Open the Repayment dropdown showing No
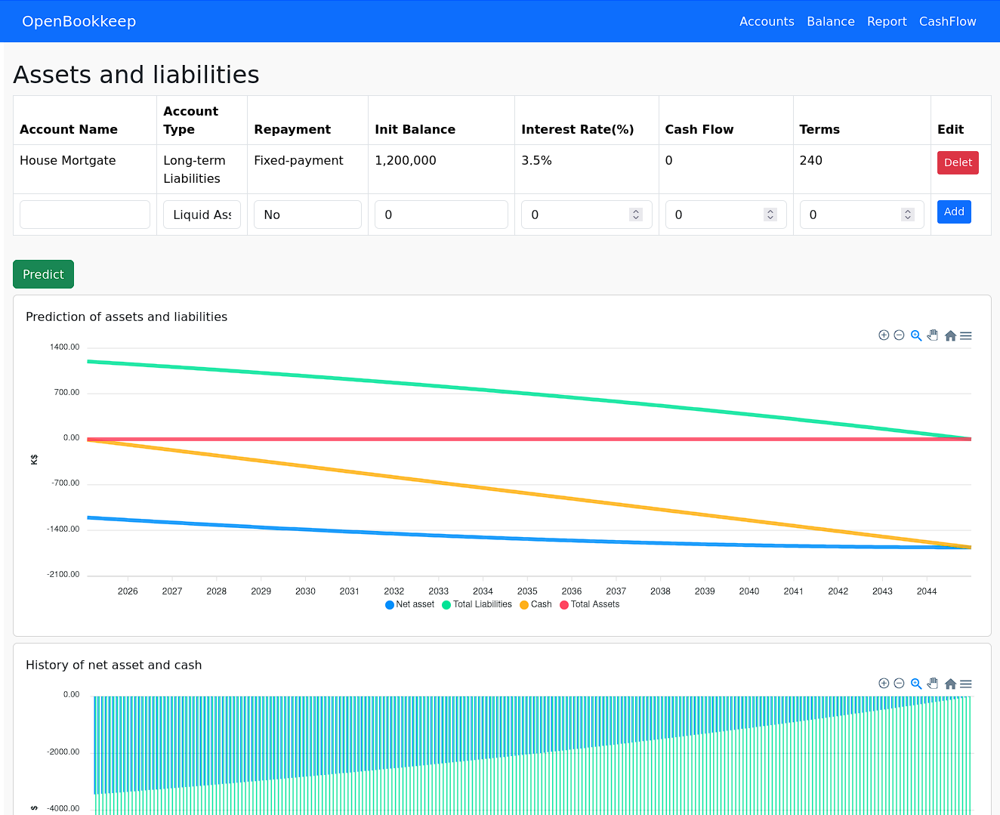The width and height of the screenshot is (1000, 815). point(307,215)
